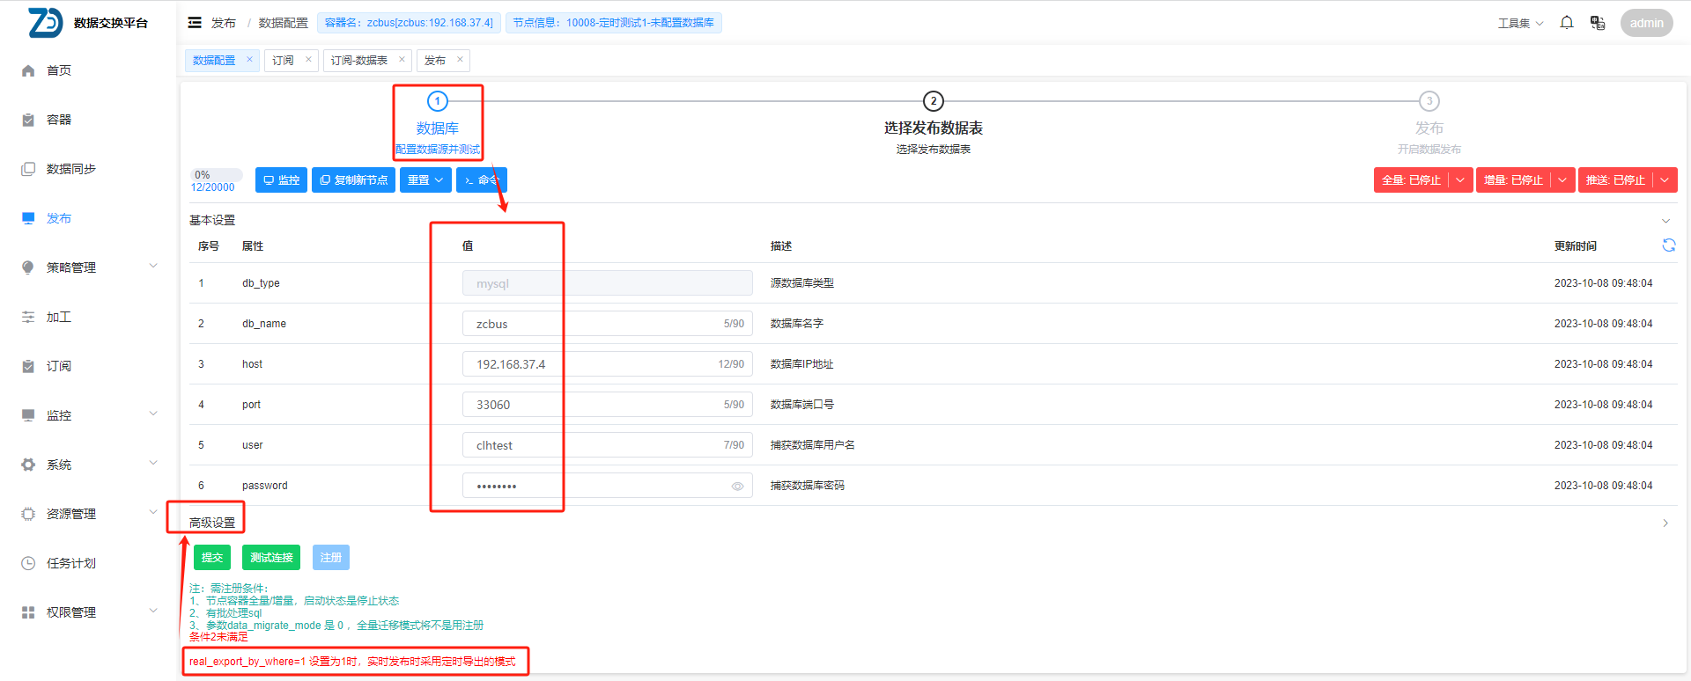Open 容器 from the sidebar icon
Viewport: 1691px width, 681px height.
click(x=28, y=120)
